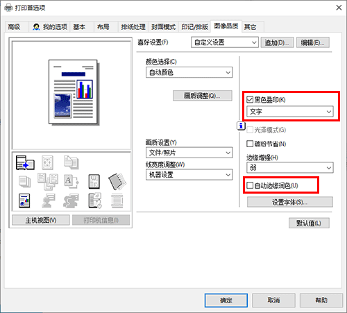Click the blue information icon beside 光泽模式
Viewport: 347px width, 313px height.
tap(241, 126)
